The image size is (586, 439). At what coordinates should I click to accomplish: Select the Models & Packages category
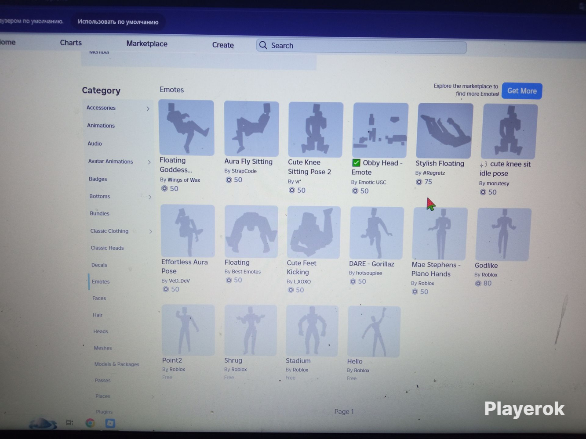coord(116,364)
